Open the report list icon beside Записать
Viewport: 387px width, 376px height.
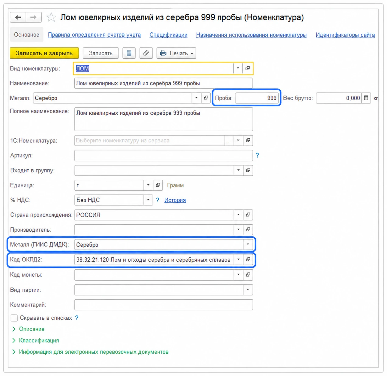pos(129,53)
